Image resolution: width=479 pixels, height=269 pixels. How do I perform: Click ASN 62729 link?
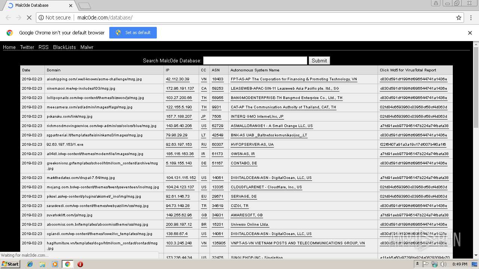click(217, 126)
